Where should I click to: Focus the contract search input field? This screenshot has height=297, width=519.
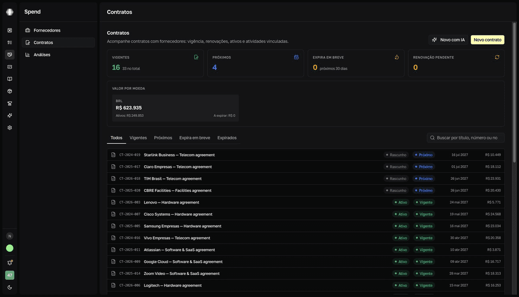pyautogui.click(x=466, y=138)
